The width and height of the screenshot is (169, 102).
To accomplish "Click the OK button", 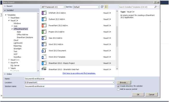I will pyautogui.click(x=138, y=94).
